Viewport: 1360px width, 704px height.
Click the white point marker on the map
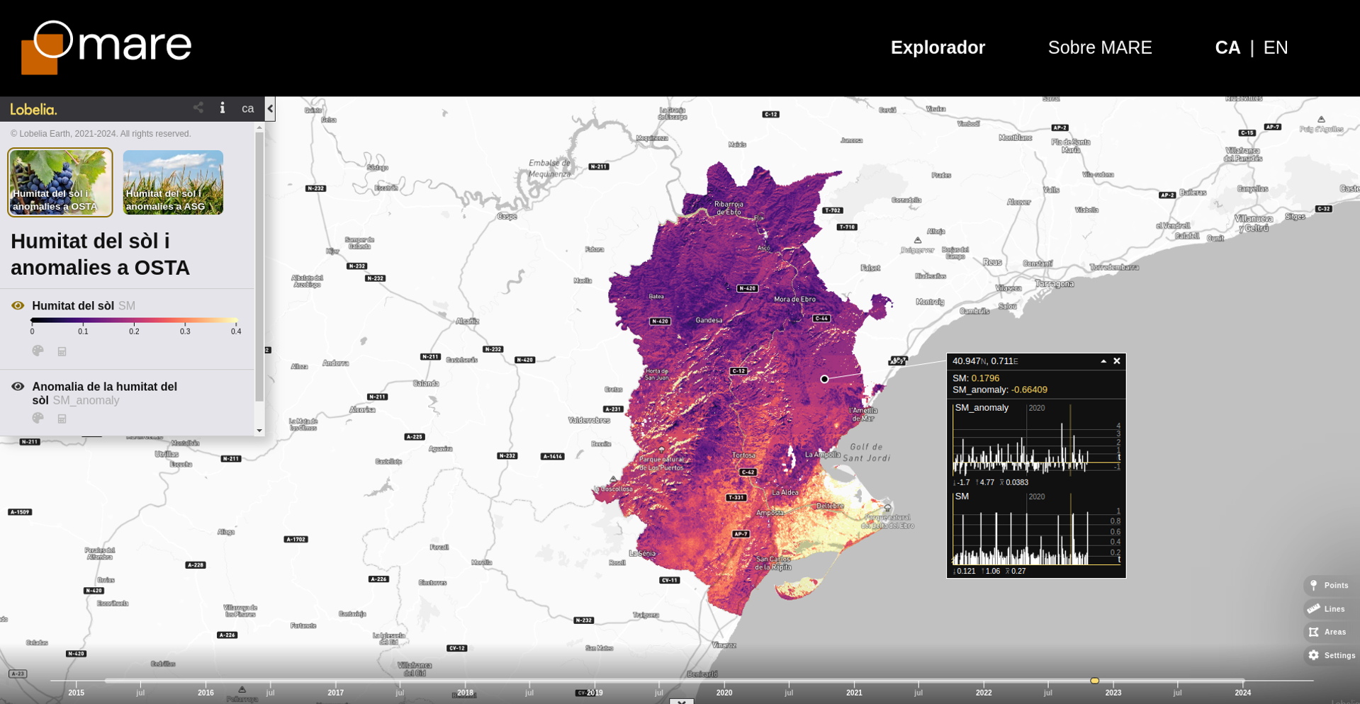coord(824,379)
